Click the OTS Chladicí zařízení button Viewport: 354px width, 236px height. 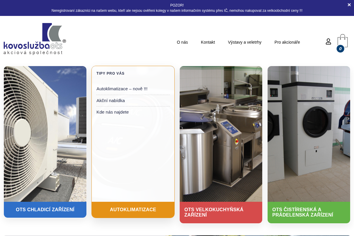coord(45,210)
